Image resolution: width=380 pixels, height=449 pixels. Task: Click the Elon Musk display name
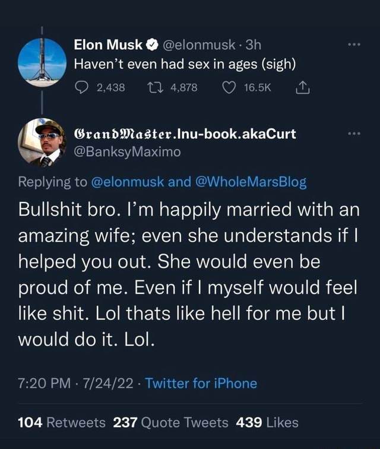click(x=108, y=43)
